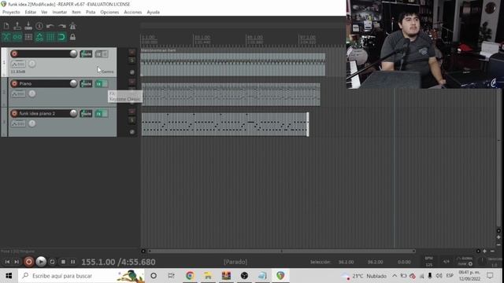Click the transport Stop button
The height and width of the screenshot is (283, 504).
pos(63,262)
